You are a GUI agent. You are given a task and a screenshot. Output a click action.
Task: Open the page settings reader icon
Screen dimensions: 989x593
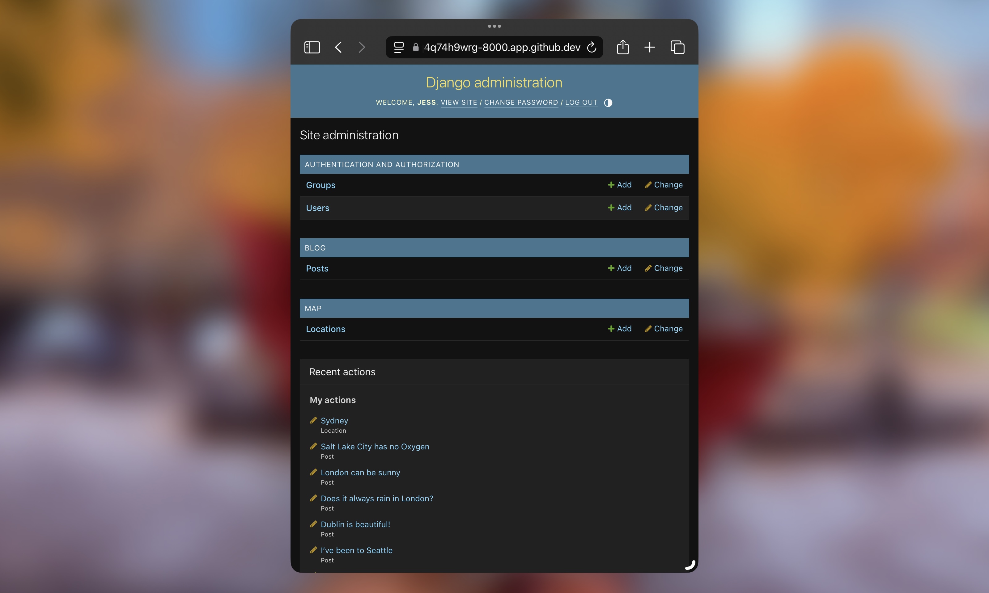point(399,47)
